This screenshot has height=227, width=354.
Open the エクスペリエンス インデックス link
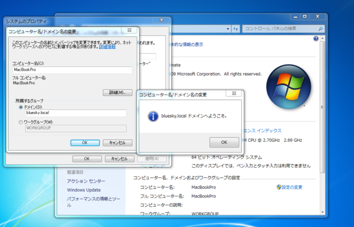[x=263, y=131]
